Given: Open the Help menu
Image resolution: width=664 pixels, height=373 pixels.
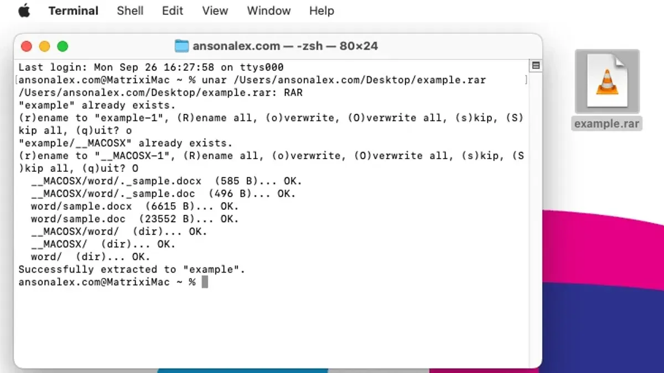Looking at the screenshot, I should point(321,10).
